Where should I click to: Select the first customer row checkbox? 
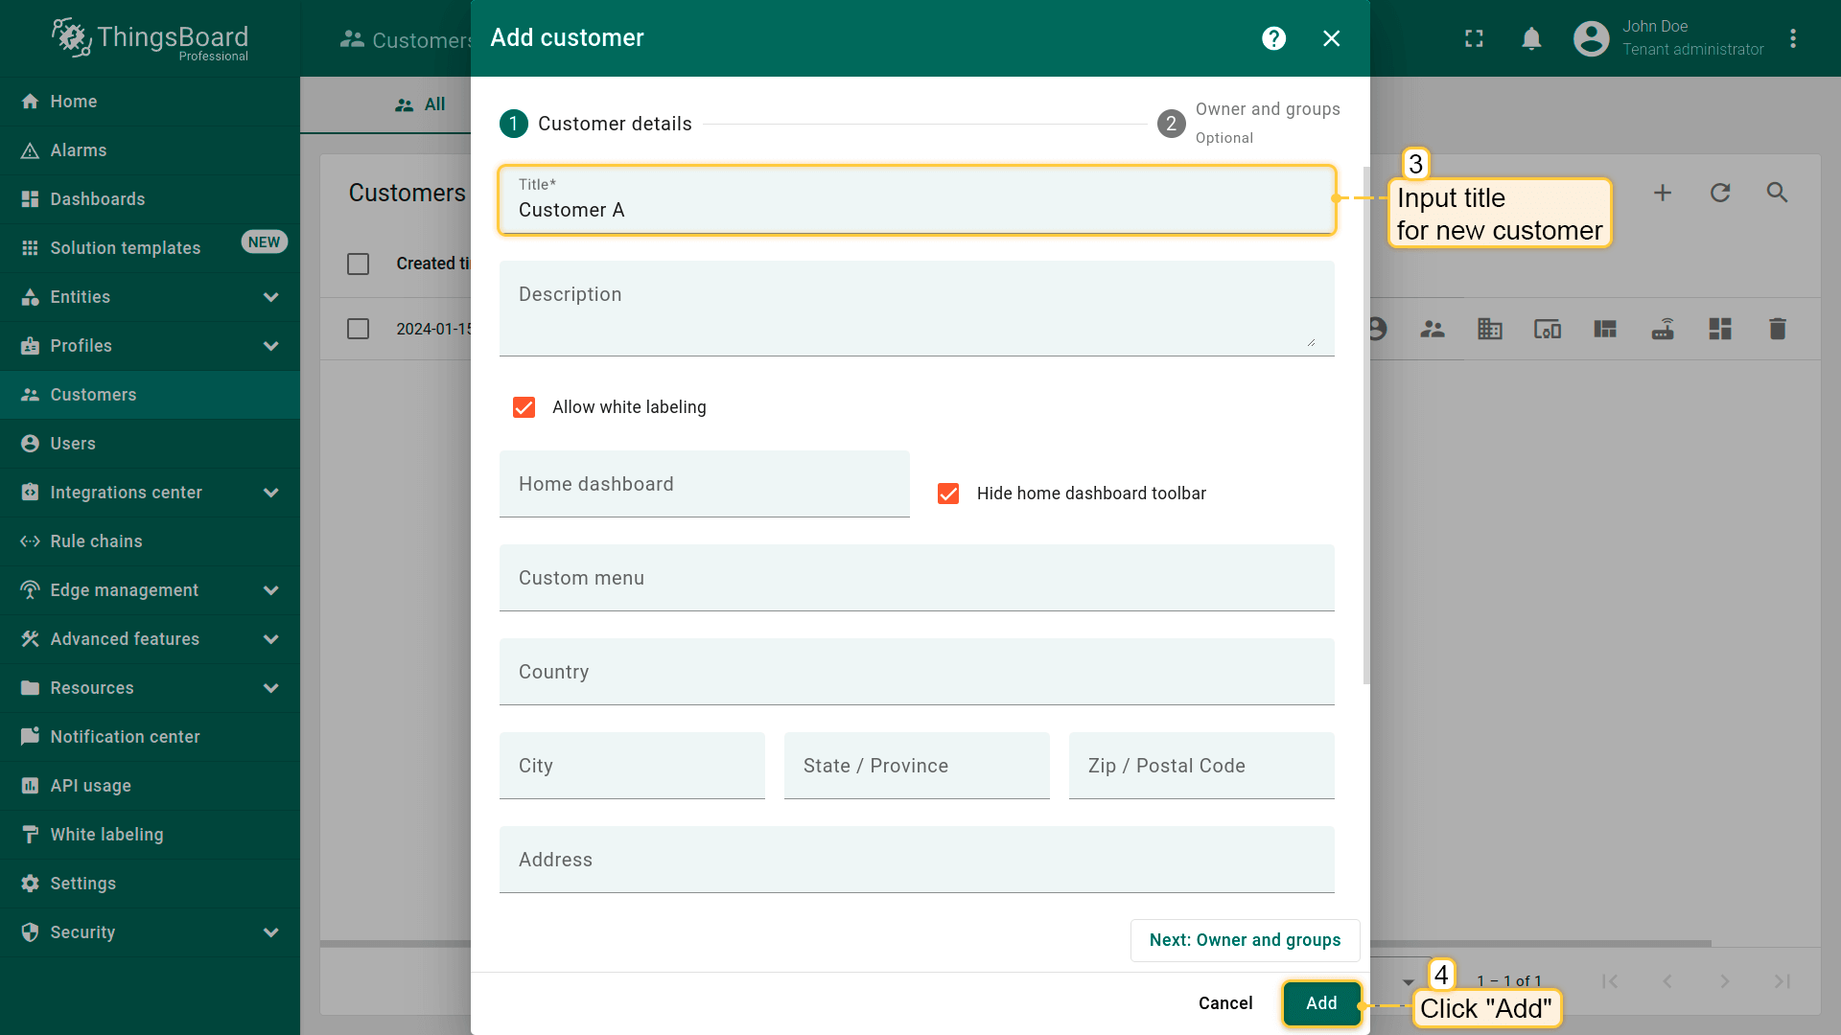click(358, 329)
